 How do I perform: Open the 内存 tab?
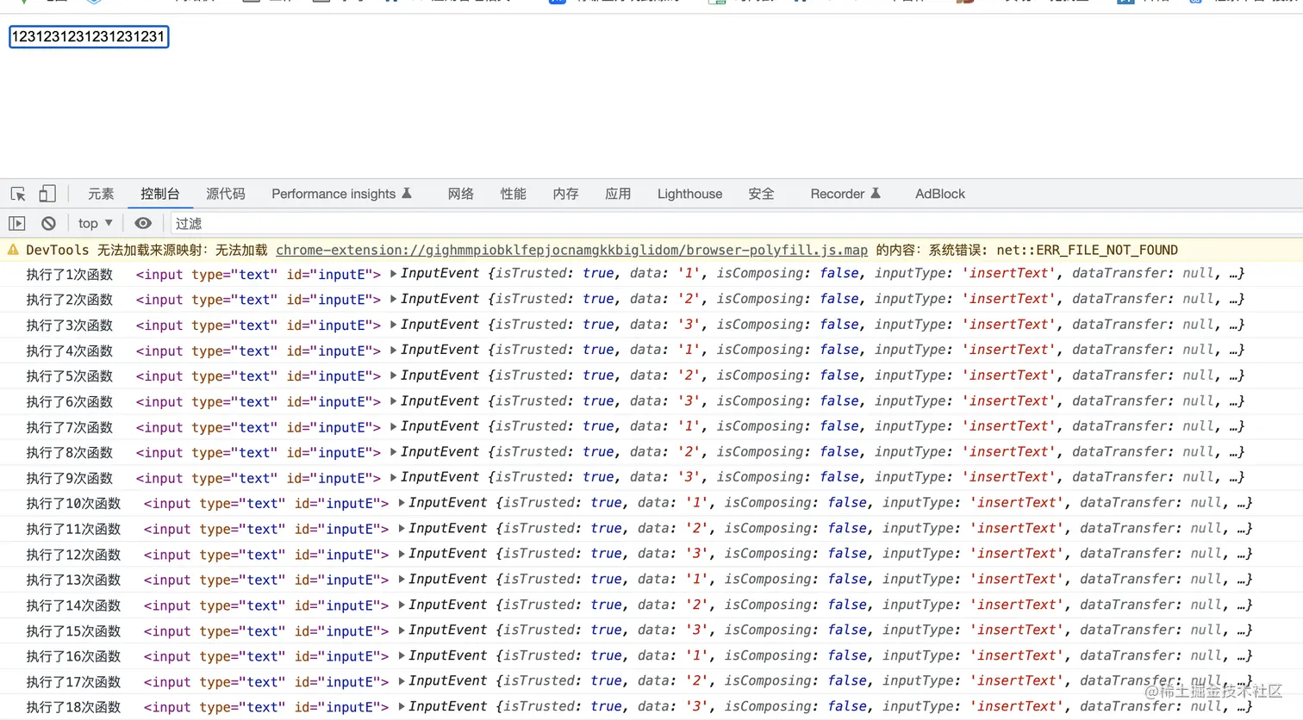(566, 194)
